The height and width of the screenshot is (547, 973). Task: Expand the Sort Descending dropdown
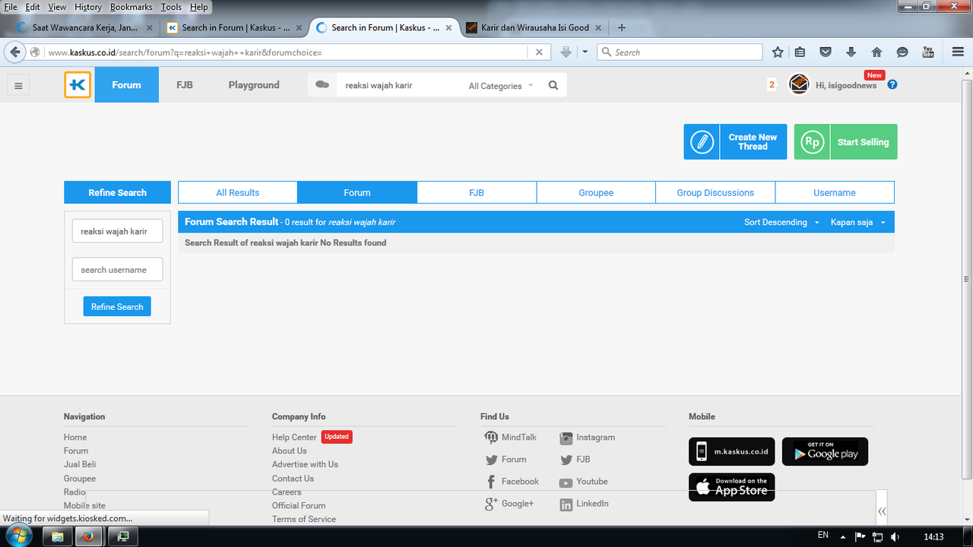[781, 223]
